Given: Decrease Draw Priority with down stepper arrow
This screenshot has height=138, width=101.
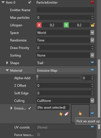Looking at the screenshot, I should 92,49.
